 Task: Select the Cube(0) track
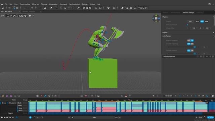tap(10, 113)
